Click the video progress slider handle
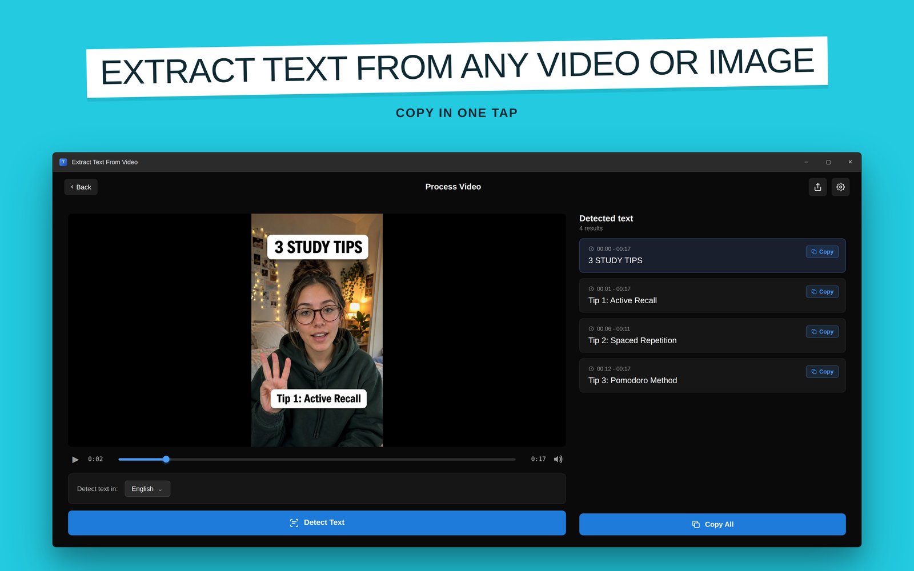This screenshot has height=571, width=914. pos(166,459)
